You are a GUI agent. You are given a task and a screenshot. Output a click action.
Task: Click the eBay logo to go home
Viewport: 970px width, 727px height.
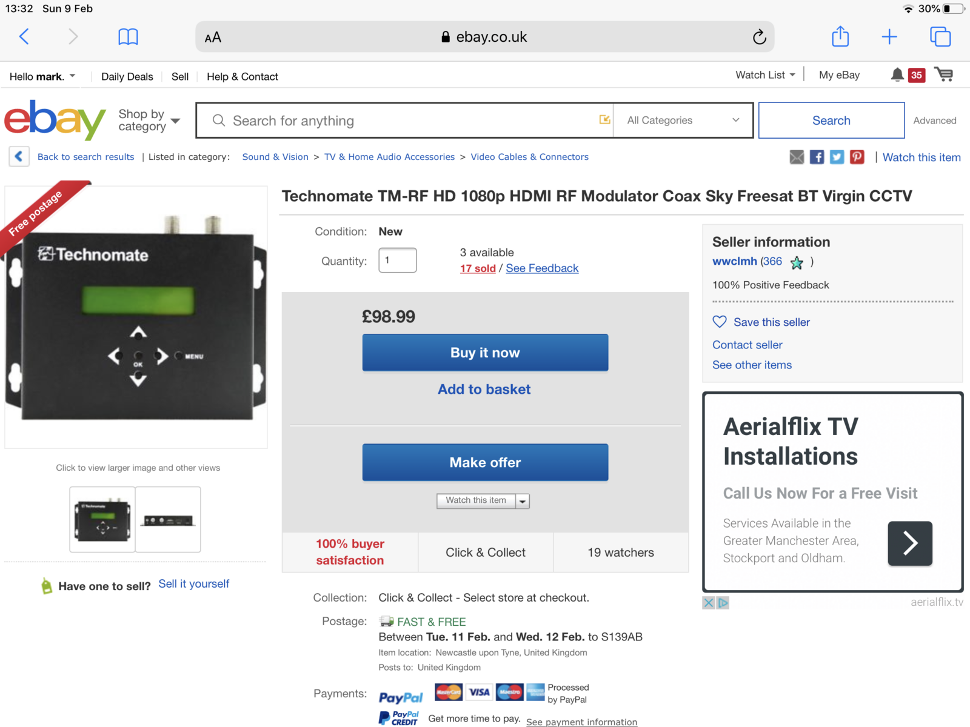(x=54, y=121)
